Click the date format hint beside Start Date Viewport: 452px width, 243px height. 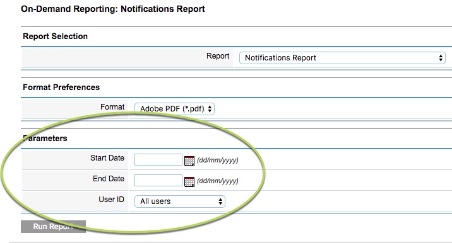(218, 160)
